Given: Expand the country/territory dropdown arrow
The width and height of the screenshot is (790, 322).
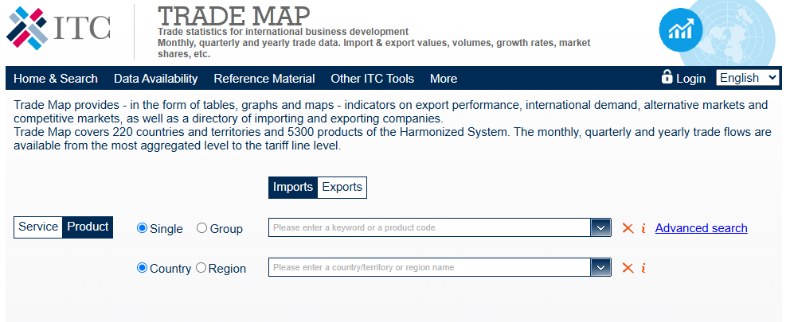Looking at the screenshot, I should (600, 268).
